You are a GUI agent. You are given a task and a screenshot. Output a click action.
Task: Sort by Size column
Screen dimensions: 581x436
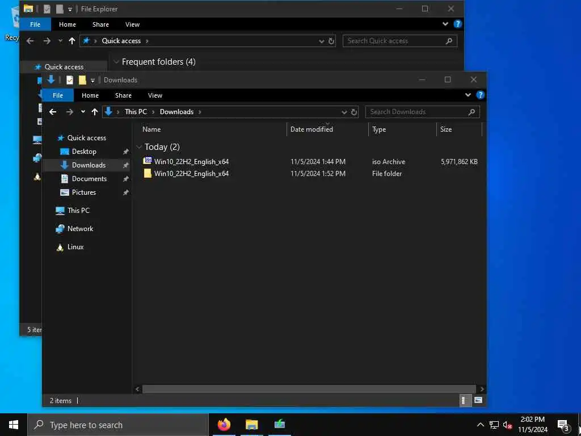(x=446, y=129)
